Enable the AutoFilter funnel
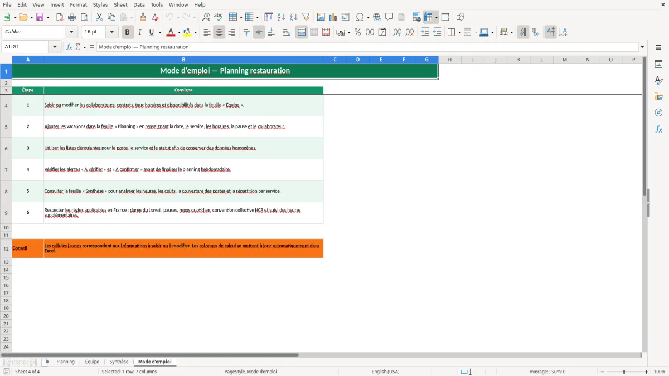Viewport: 669px width, 376px height. [x=306, y=17]
